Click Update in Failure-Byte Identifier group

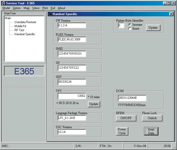(153, 28)
